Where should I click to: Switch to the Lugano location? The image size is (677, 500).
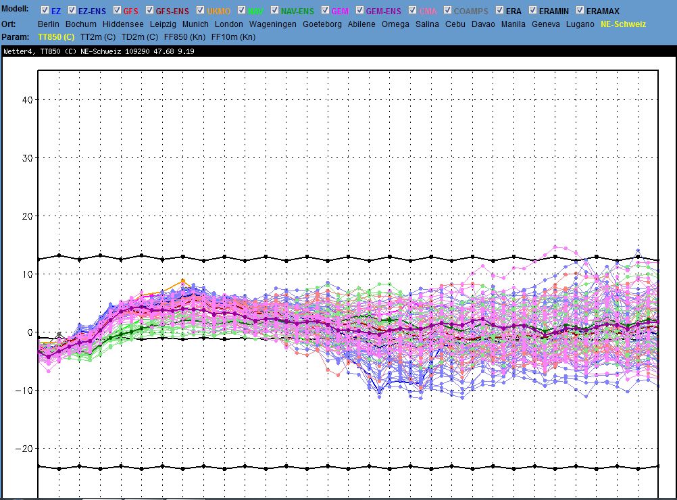pyautogui.click(x=580, y=24)
